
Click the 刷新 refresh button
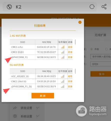click(43, 96)
